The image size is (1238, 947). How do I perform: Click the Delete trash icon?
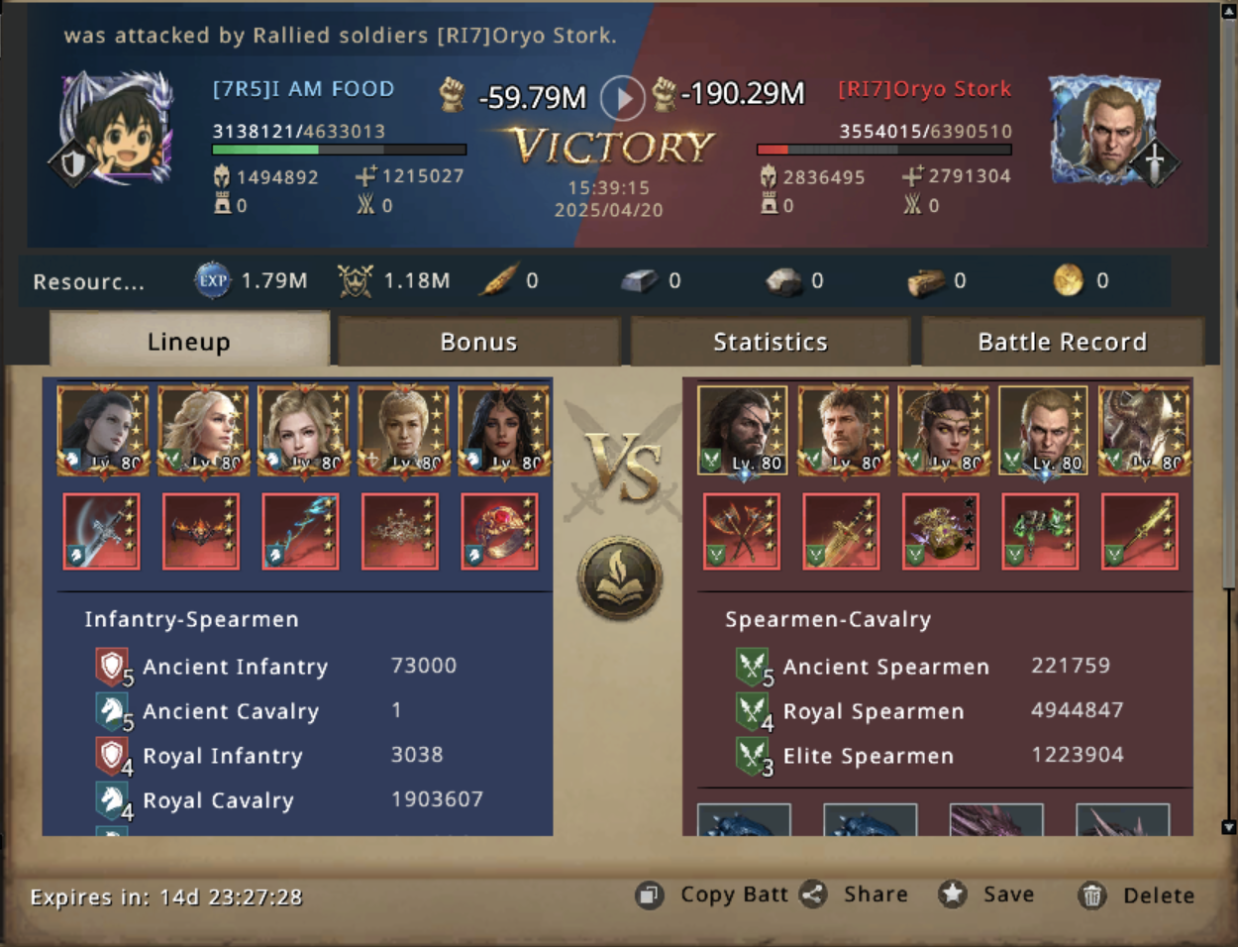click(x=1091, y=895)
